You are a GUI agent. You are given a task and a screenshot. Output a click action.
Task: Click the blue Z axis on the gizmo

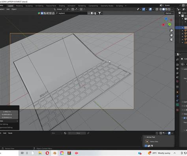coord(166,19)
